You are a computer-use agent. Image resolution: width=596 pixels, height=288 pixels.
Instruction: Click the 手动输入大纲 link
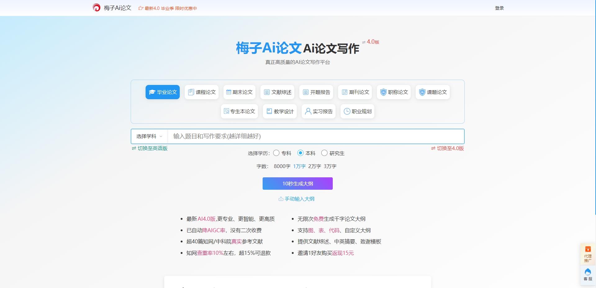coord(300,199)
